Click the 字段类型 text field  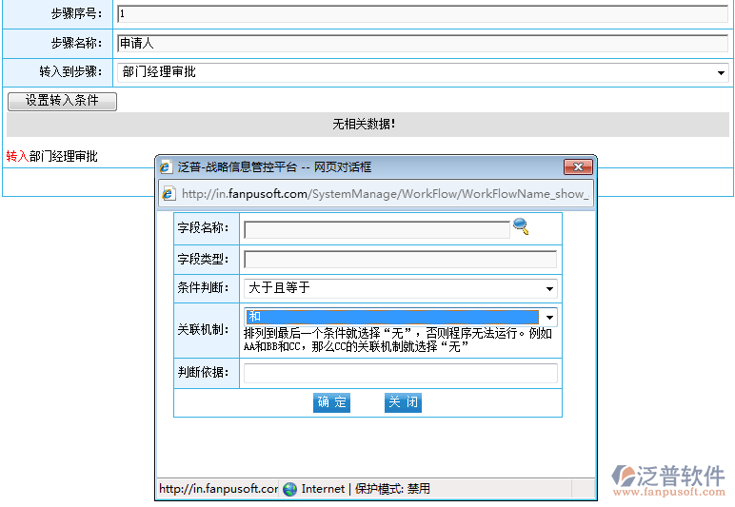pos(400,260)
